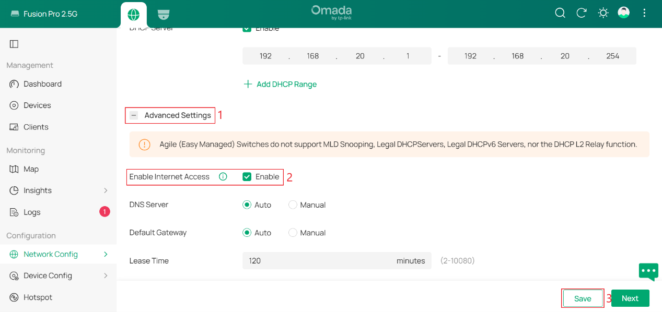662x312 pixels.
Task: Click the Device Config gear icon
Action: [14, 275]
